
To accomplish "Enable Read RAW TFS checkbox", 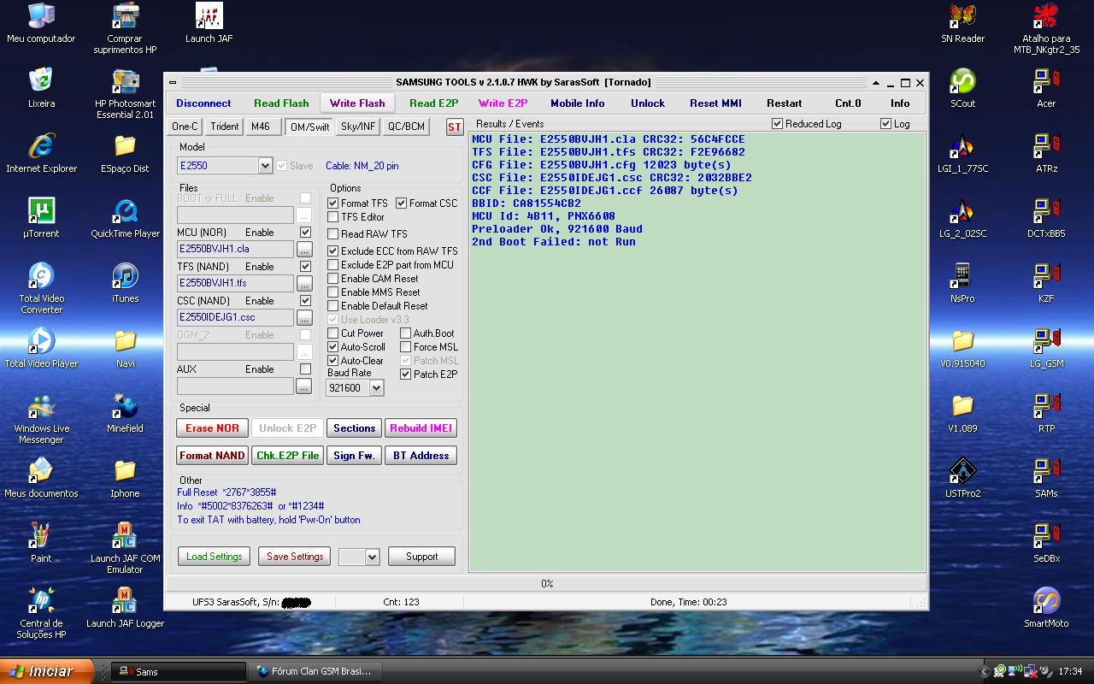I will point(333,234).
